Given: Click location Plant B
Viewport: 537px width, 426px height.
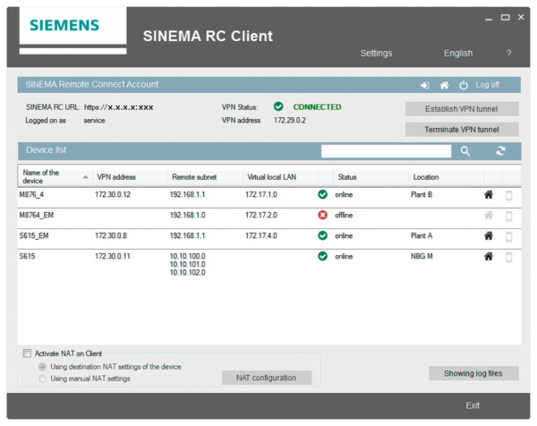Looking at the screenshot, I should tap(422, 195).
